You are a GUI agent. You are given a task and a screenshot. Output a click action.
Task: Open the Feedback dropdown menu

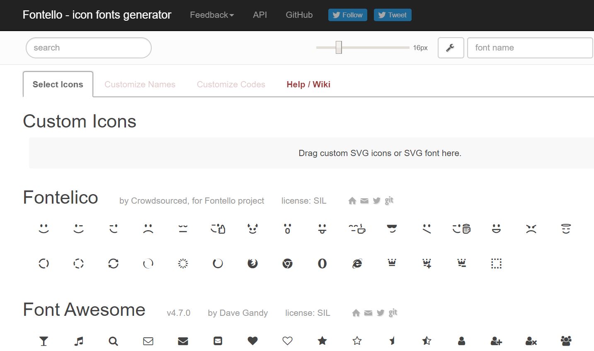point(212,15)
